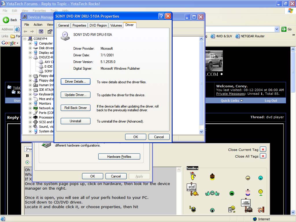Click Cancel in System Properties dialog
Viewport: 296px width, 222px height.
(x=116, y=176)
